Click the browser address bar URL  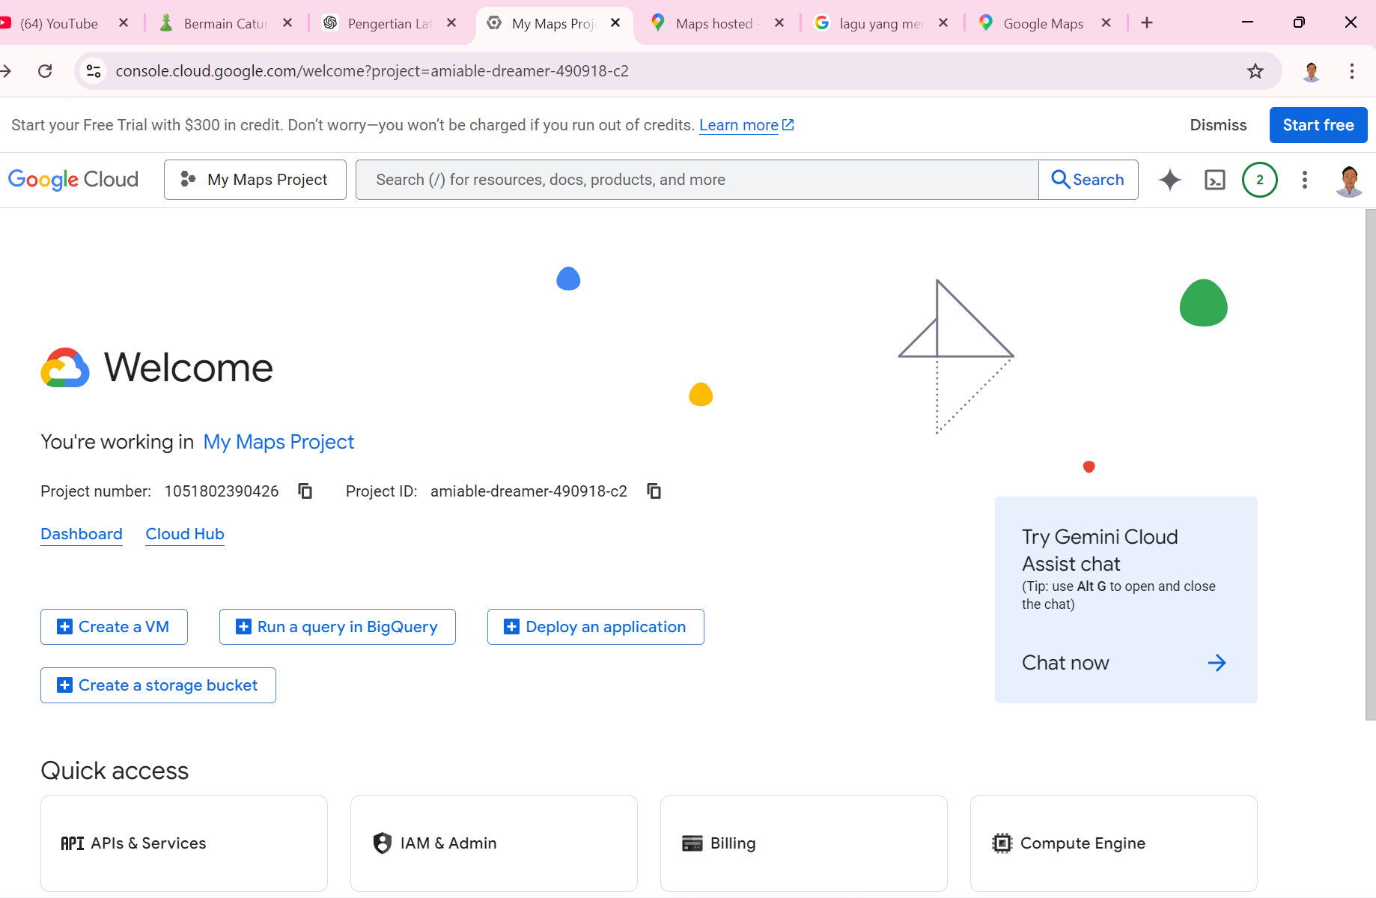pyautogui.click(x=372, y=71)
